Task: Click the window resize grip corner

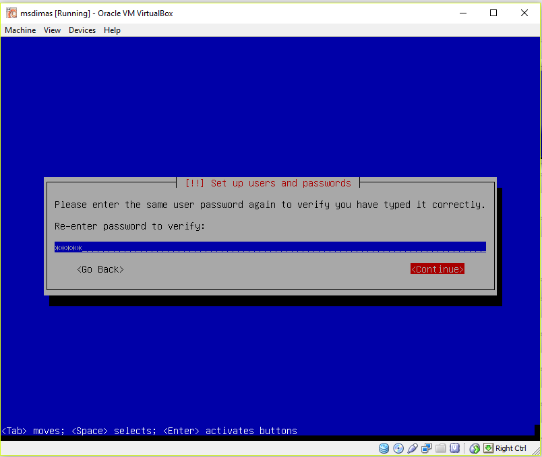Action: pyautogui.click(x=536, y=451)
